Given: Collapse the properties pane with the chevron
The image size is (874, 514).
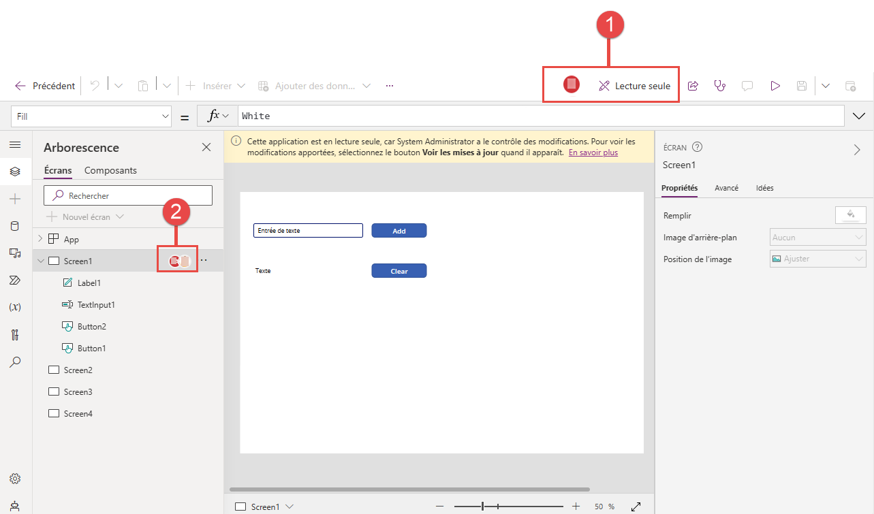Looking at the screenshot, I should coord(857,150).
